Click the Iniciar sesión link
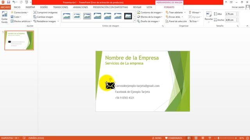Screen dimensions: 250x140 click(238, 7)
